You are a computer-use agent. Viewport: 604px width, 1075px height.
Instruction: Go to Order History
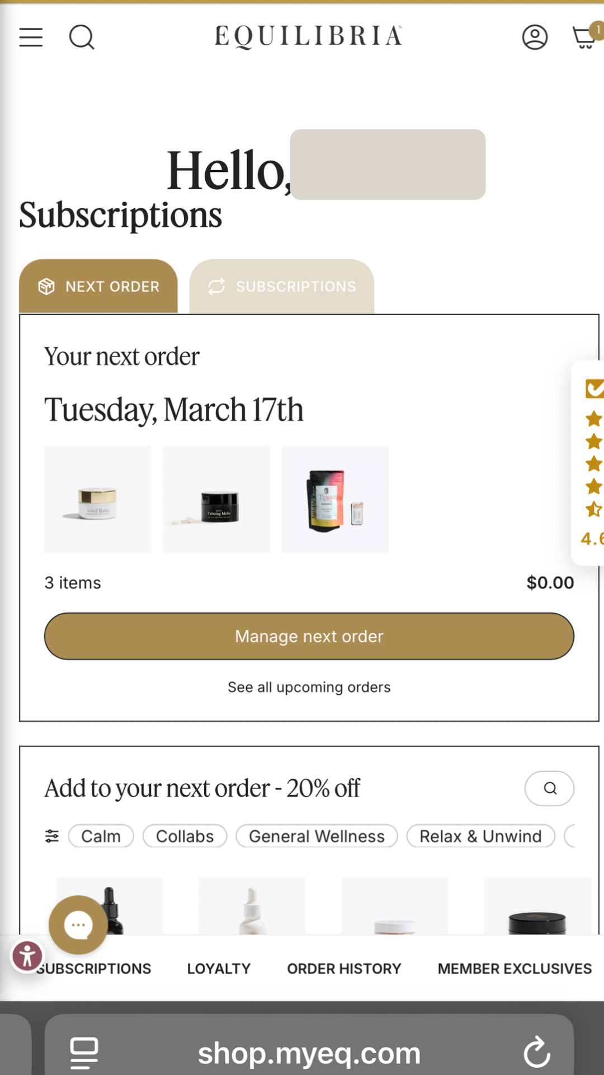click(x=344, y=969)
